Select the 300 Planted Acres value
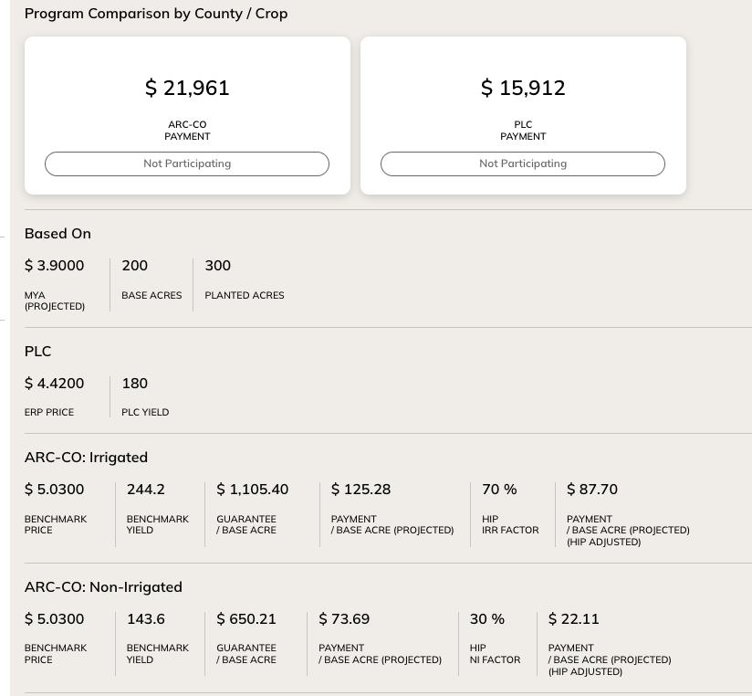 click(x=217, y=266)
